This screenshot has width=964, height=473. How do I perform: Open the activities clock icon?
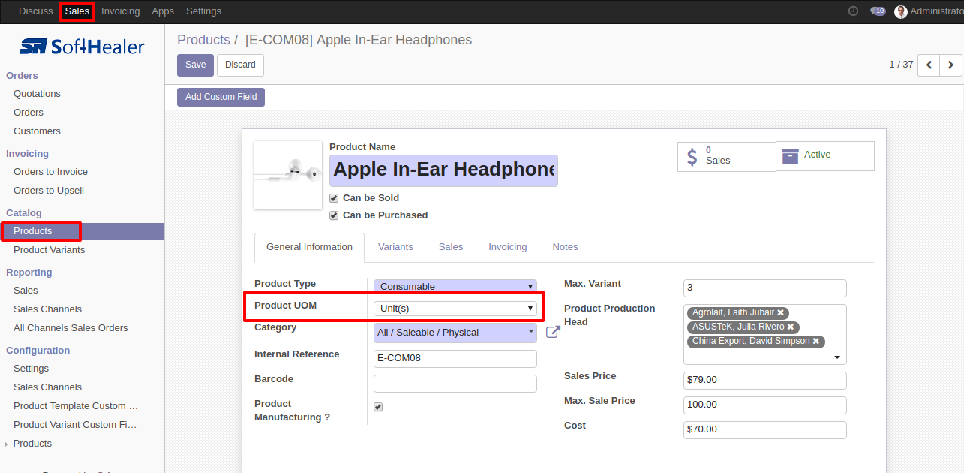(853, 11)
